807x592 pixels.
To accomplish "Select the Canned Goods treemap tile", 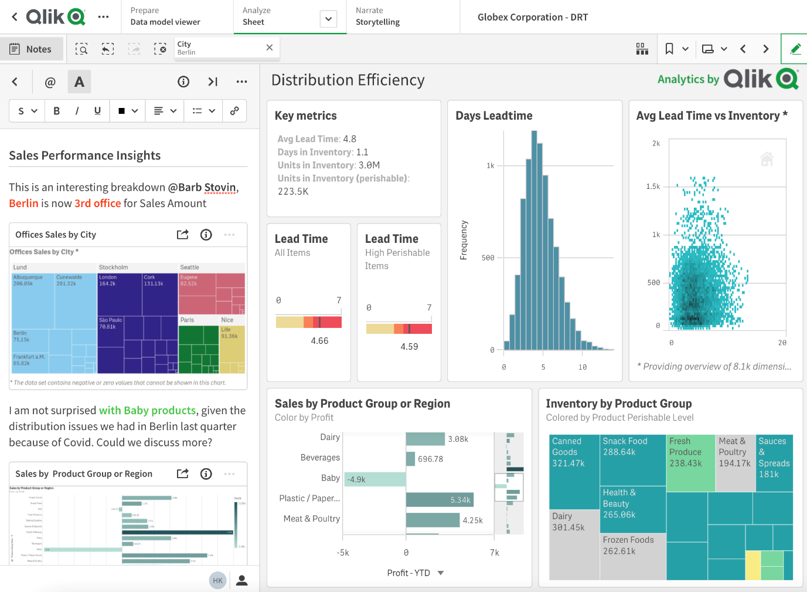I will click(x=574, y=472).
